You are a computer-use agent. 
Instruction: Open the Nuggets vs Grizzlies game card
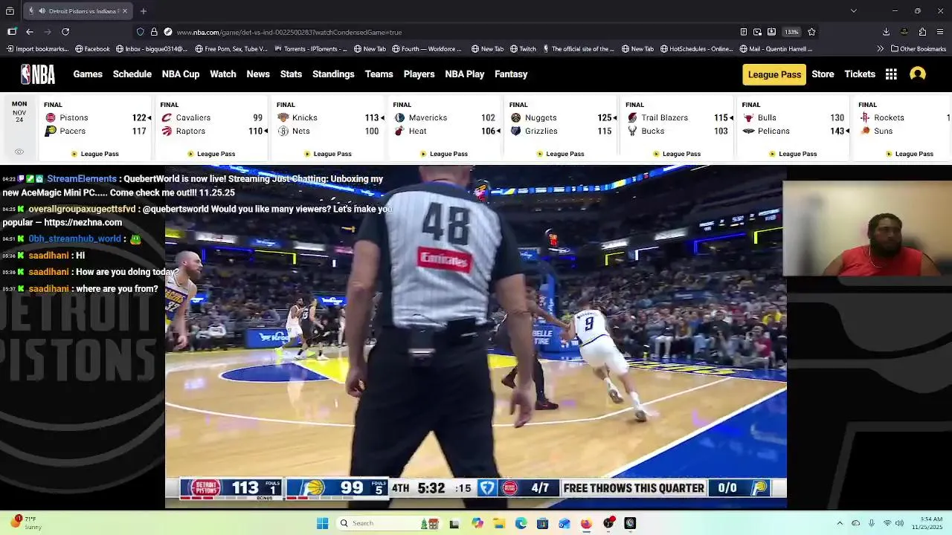pyautogui.click(x=561, y=128)
